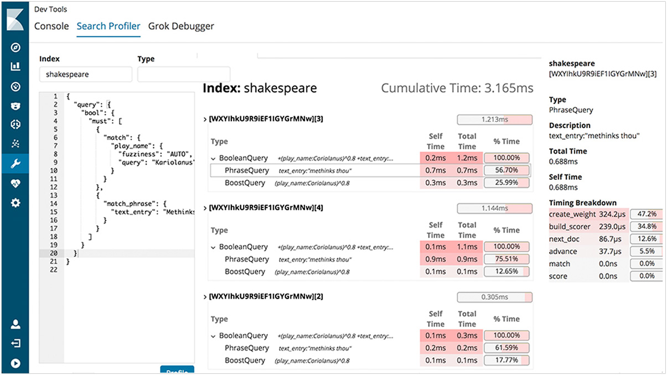Click the Kibana logo
Viewport: 667px width, 375px height.
15,19
